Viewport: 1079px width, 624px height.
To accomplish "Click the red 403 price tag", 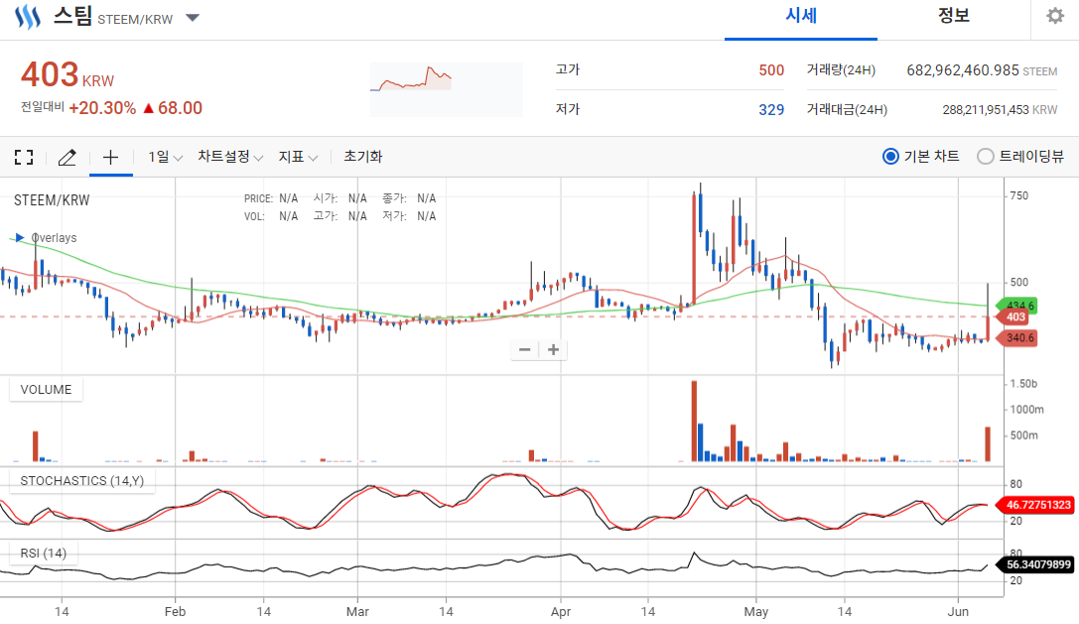I will 1014,317.
